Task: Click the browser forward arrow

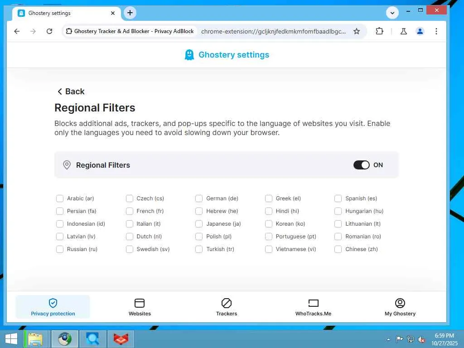Action: tap(33, 31)
